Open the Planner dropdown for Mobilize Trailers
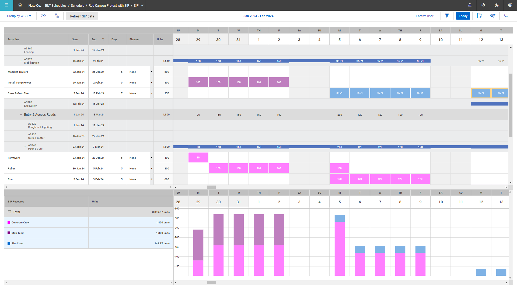Image resolution: width=517 pixels, height=290 pixels. coord(152,72)
